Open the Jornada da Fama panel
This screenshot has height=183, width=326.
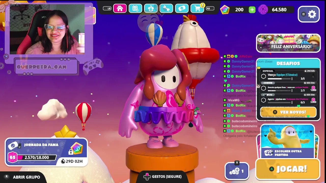(46, 152)
